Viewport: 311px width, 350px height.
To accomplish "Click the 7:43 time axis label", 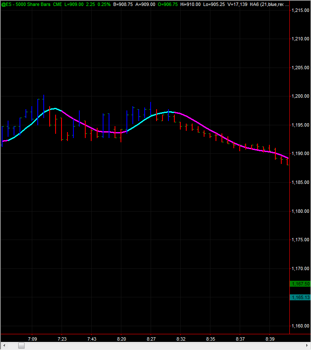I will (x=92, y=339).
